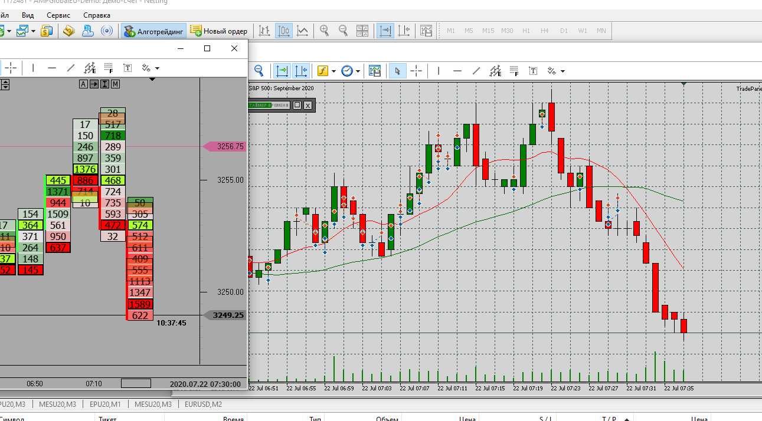Switch to line chart display

tap(302, 31)
